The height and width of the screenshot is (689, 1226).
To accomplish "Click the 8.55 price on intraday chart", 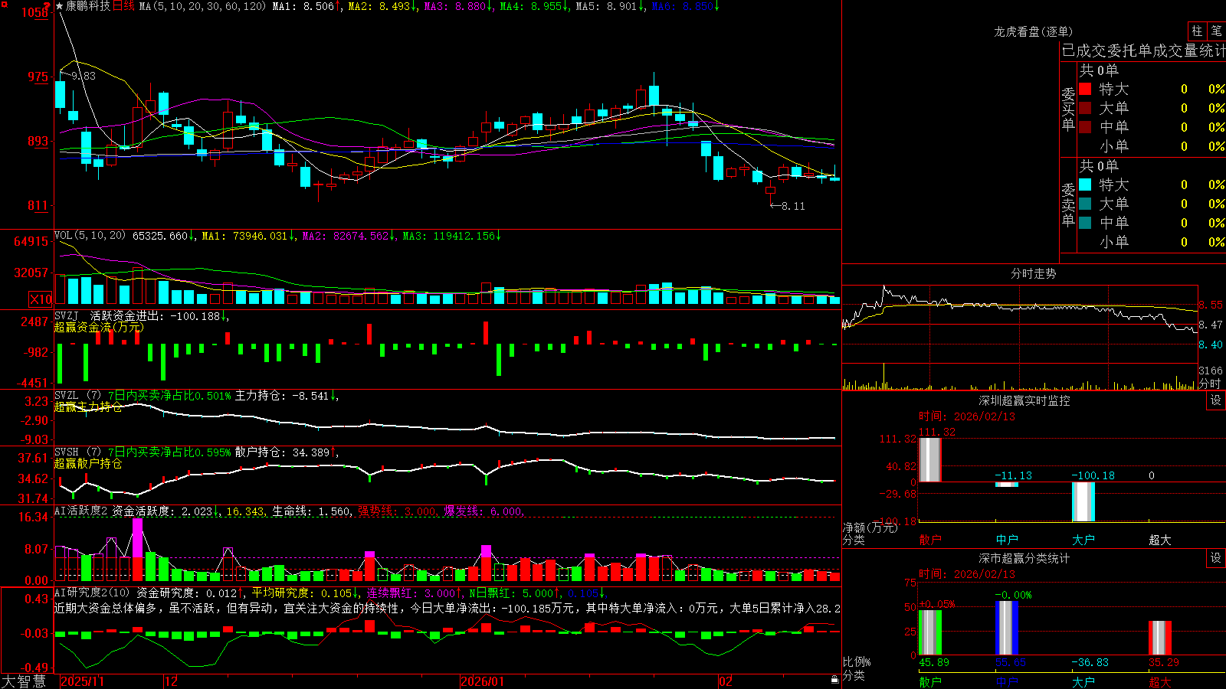I will pyautogui.click(x=1211, y=305).
